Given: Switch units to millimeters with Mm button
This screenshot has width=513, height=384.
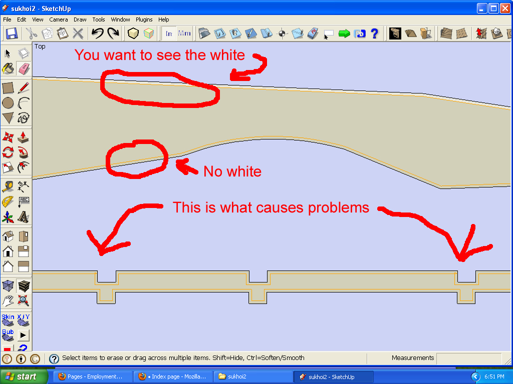Looking at the screenshot, I should click(184, 33).
